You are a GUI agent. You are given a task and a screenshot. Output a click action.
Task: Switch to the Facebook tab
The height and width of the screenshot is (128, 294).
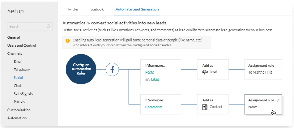96,9
